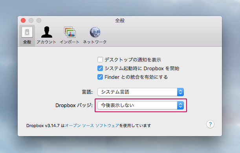Select the 全般 general switch icon

coord(27,32)
